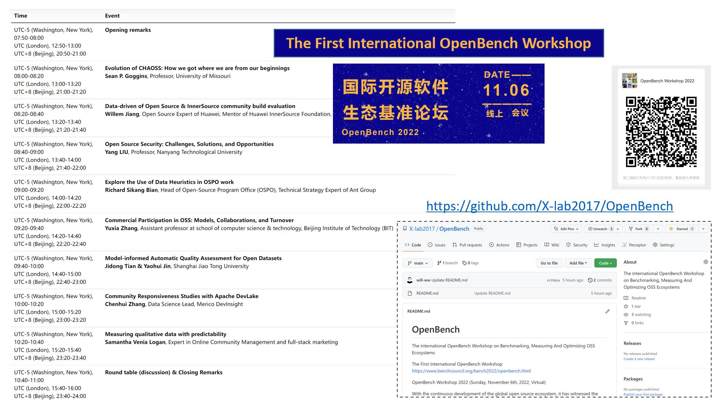Open the 0 tags link
Screen dimensions: 724x411
click(470, 263)
